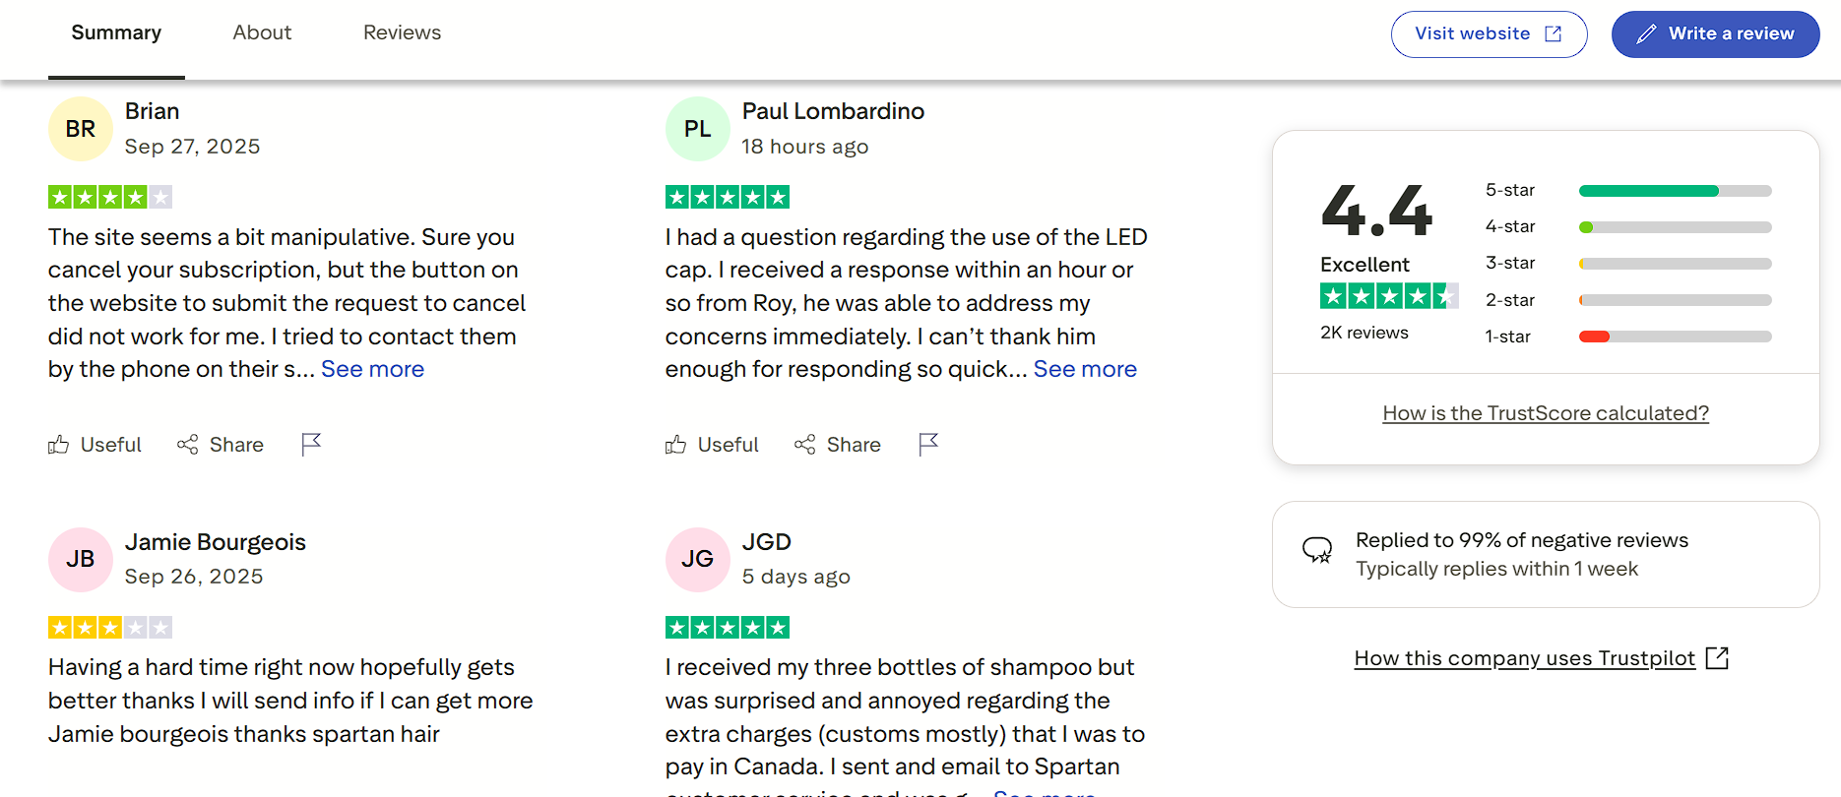
Task: Click the BR avatar for Brian
Action: 81,129
